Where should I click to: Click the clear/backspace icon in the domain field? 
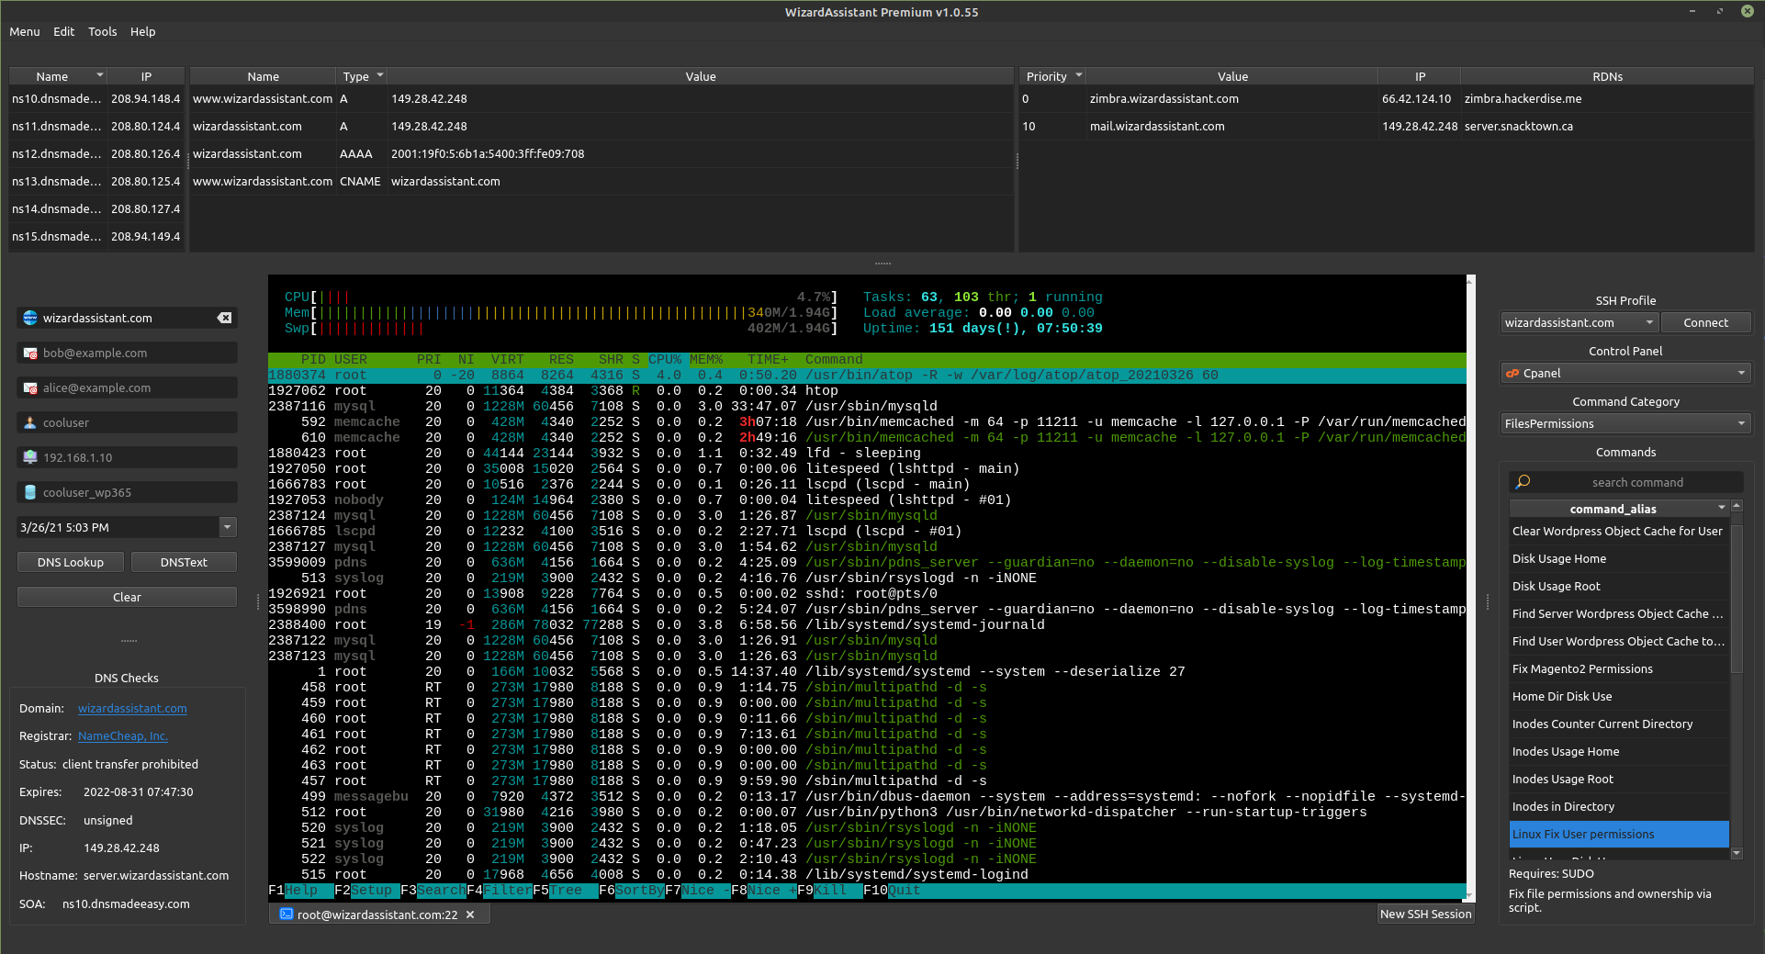point(223,318)
